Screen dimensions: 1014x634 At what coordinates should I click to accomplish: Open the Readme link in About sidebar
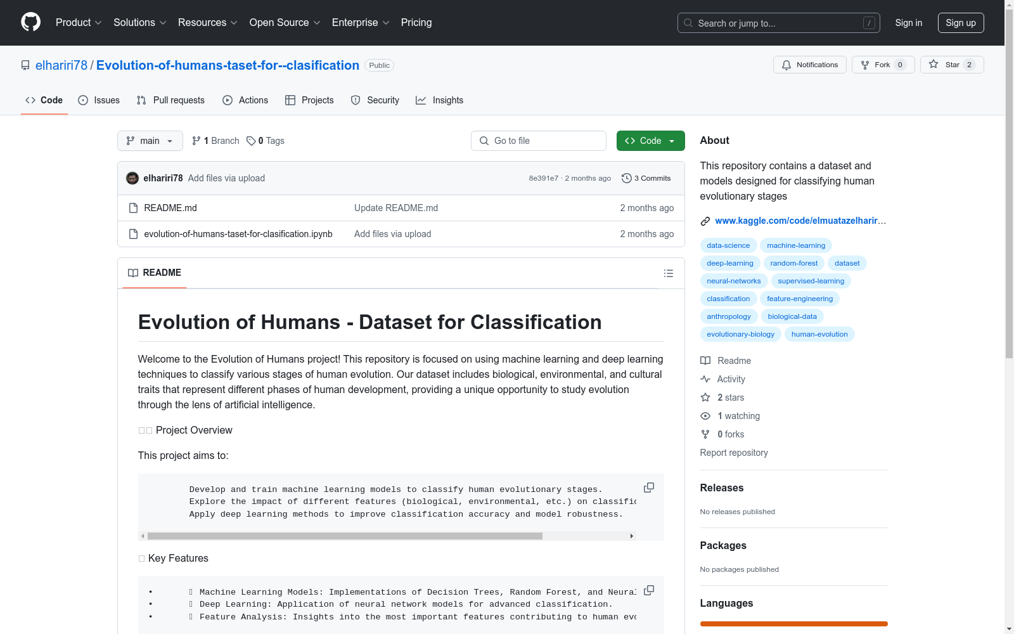[x=726, y=361]
